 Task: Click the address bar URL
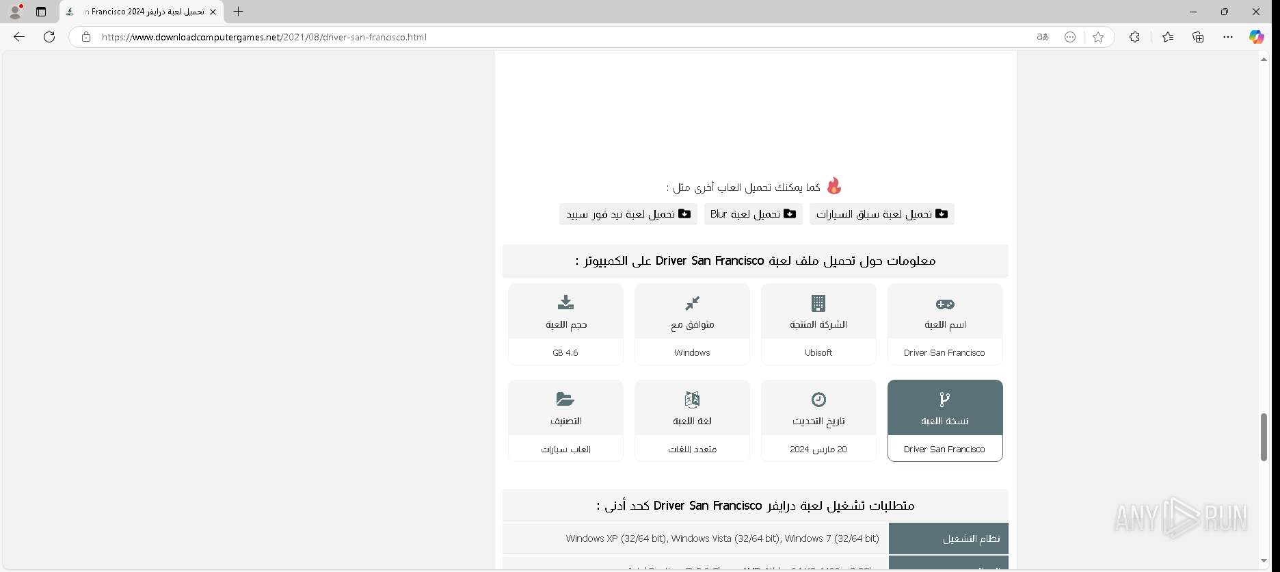(x=264, y=37)
